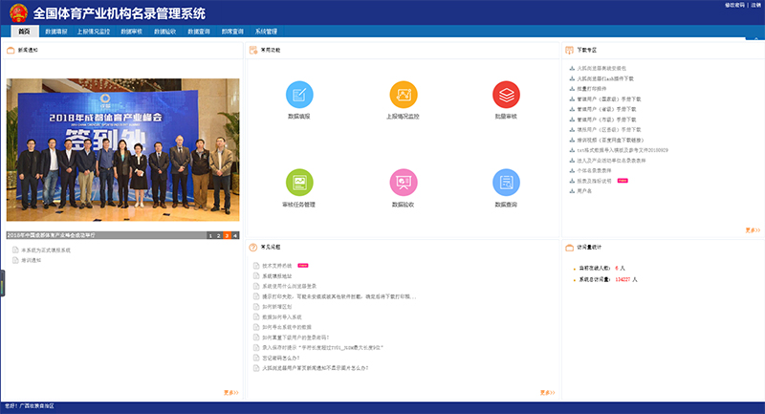Screen dimensions: 765x414
Task: Click document icon beside 技术支持热线
Action: coord(256,265)
